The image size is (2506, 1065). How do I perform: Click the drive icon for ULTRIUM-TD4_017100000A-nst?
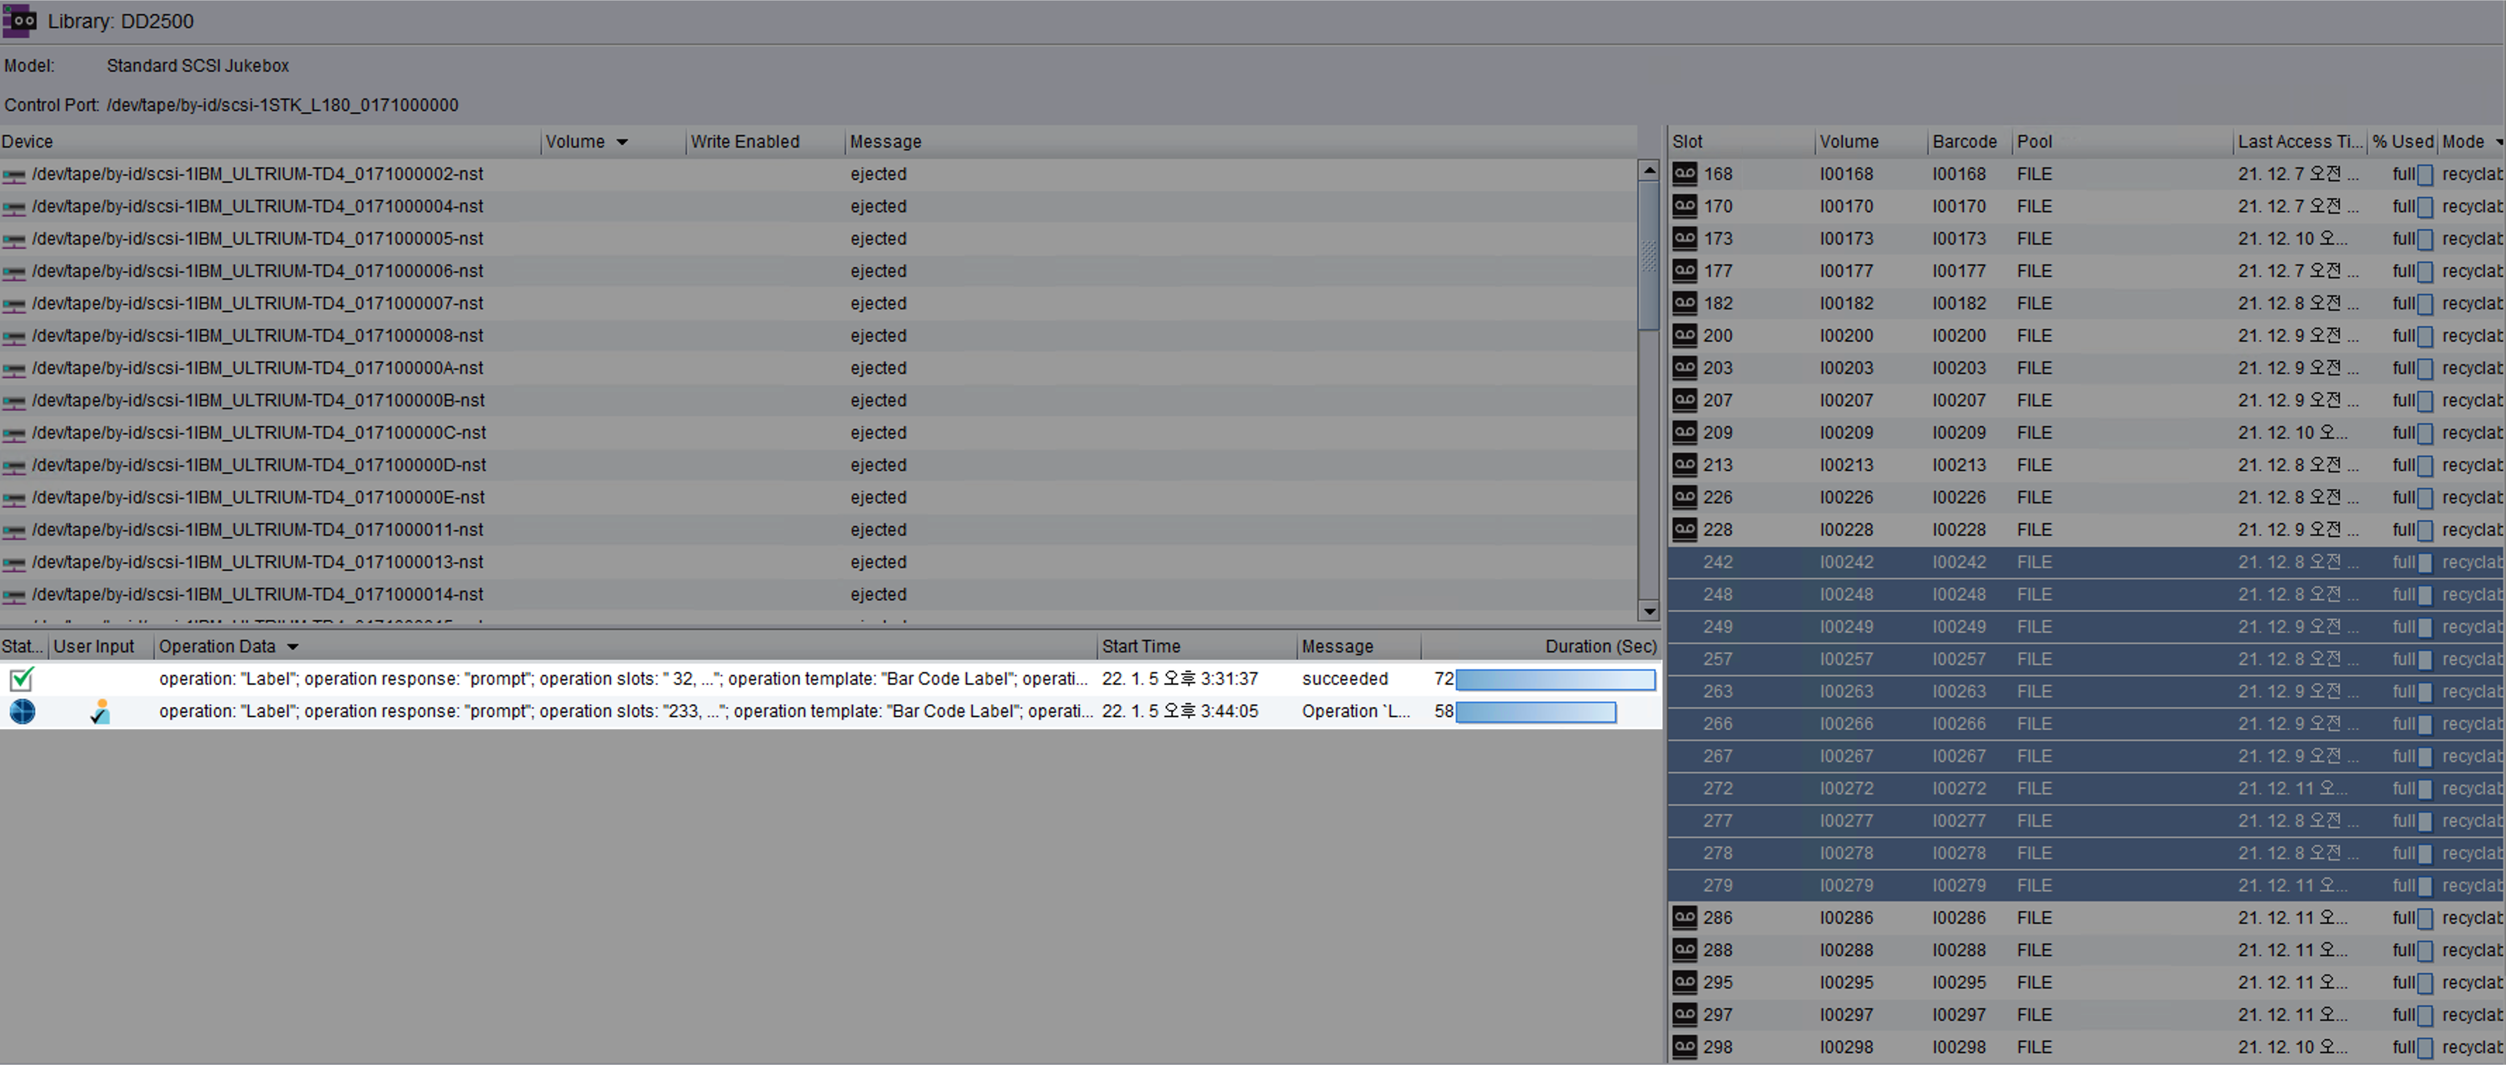coord(14,370)
